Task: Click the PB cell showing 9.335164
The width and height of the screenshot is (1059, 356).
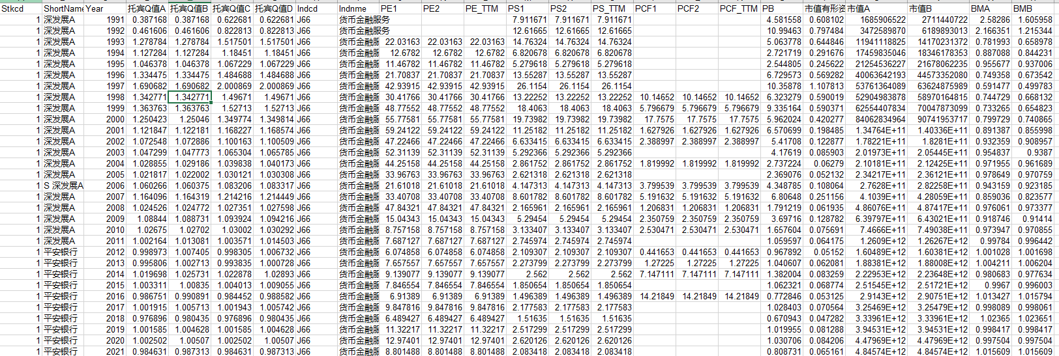Action: 782,108
